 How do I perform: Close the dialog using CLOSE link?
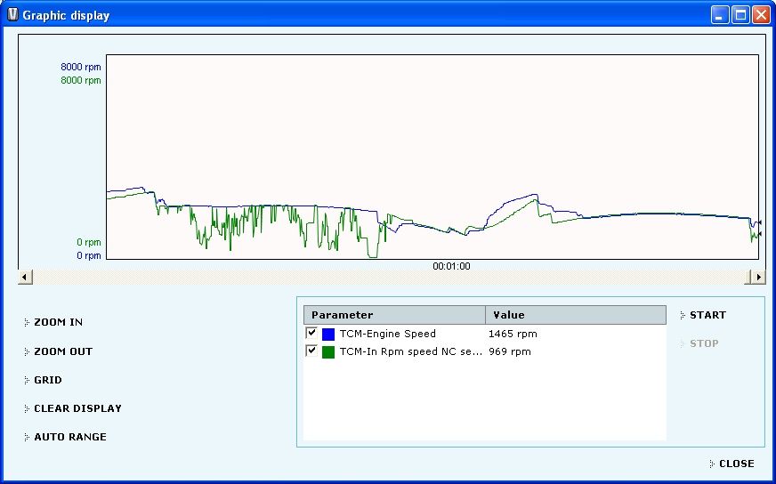[x=736, y=464]
